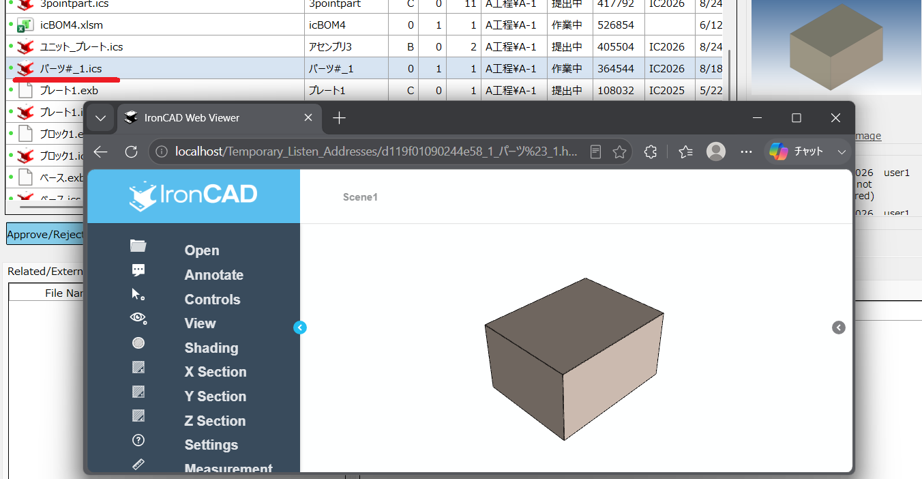This screenshot has width=922, height=479.
Task: Open the browser Extensions puzzle icon
Action: point(651,151)
